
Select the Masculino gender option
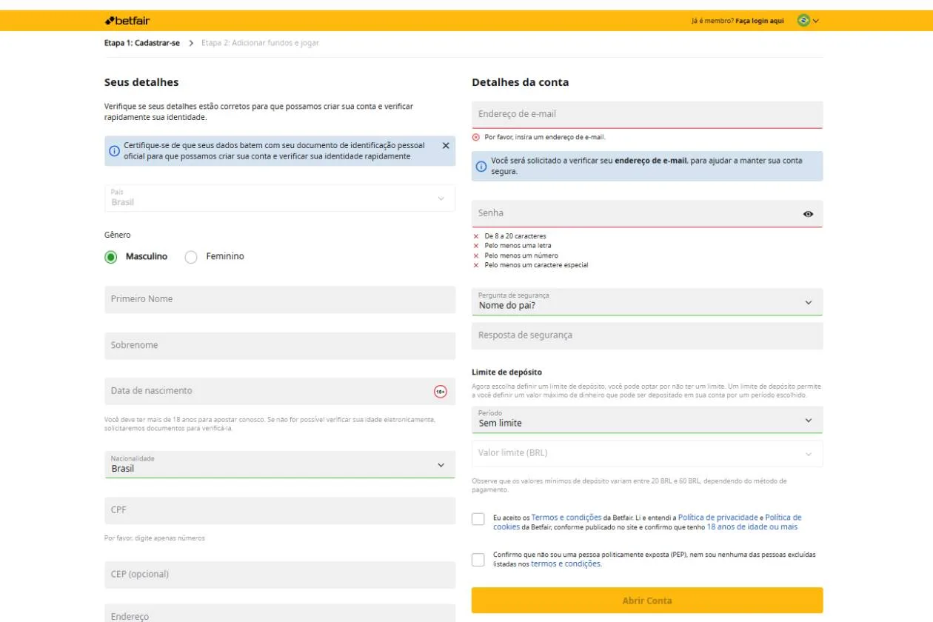click(111, 257)
